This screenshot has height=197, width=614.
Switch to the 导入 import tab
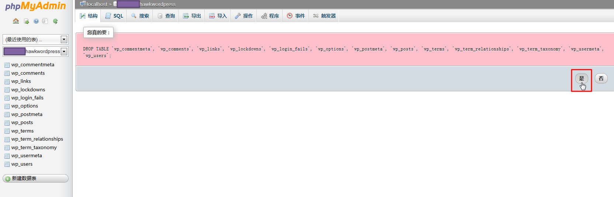pos(218,16)
